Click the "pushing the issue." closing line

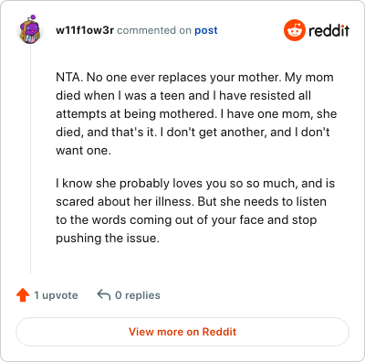[x=108, y=239]
